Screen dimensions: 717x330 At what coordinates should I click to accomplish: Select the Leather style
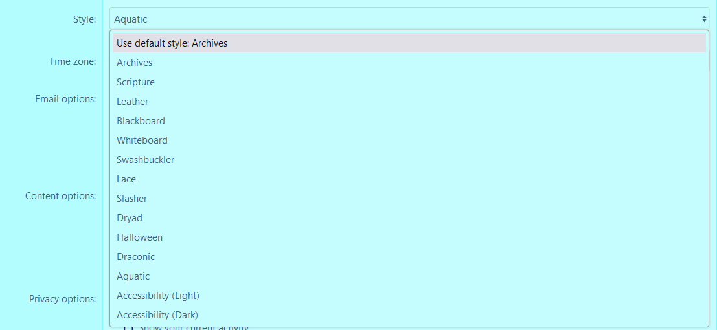point(409,102)
